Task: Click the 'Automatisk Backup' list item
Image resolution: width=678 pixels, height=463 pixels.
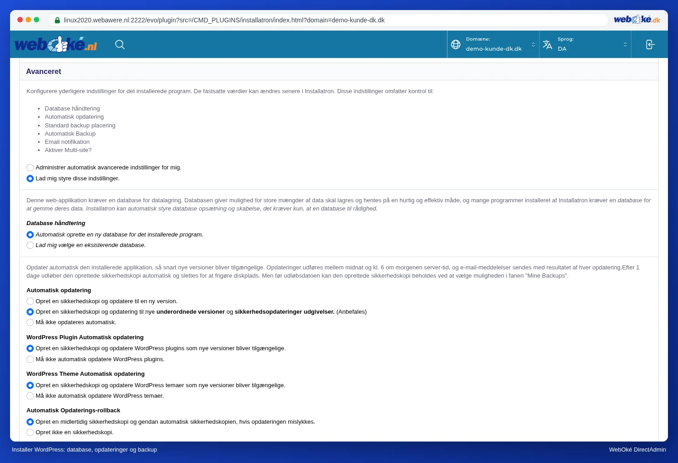Action: click(x=70, y=134)
